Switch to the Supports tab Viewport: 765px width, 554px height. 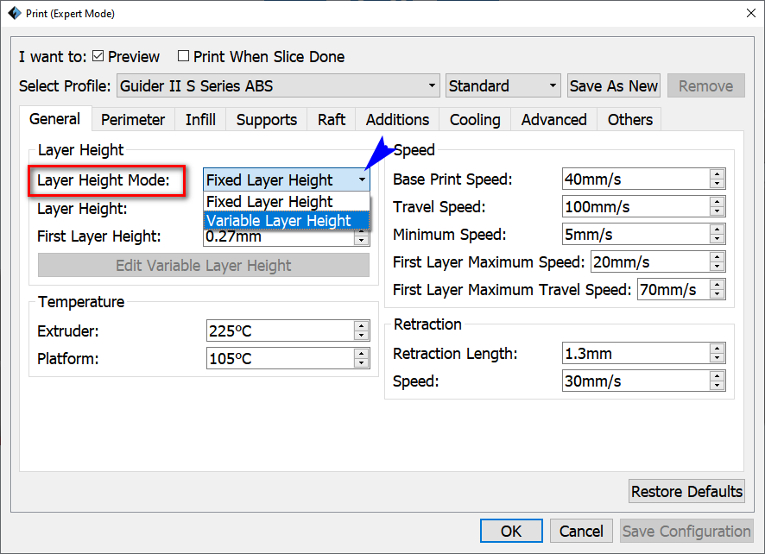pos(267,119)
